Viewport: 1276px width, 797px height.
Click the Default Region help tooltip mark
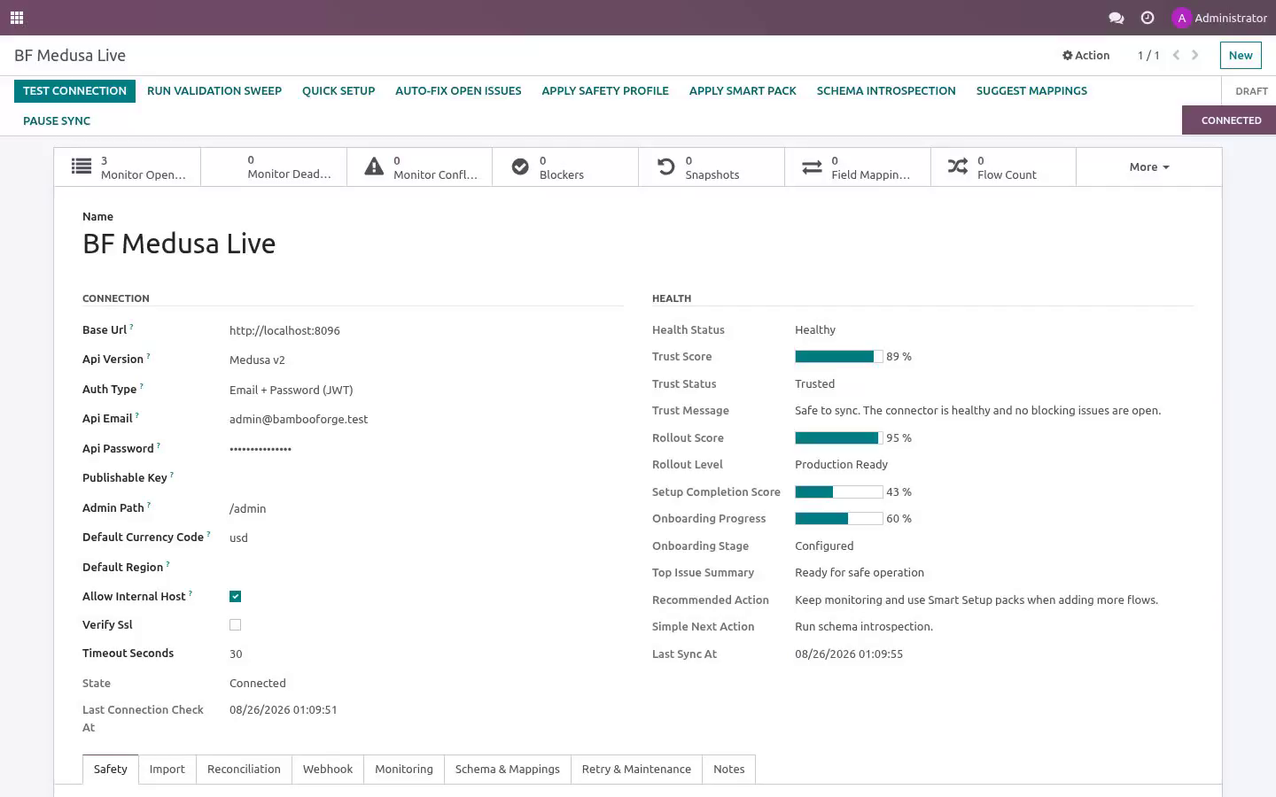167,564
